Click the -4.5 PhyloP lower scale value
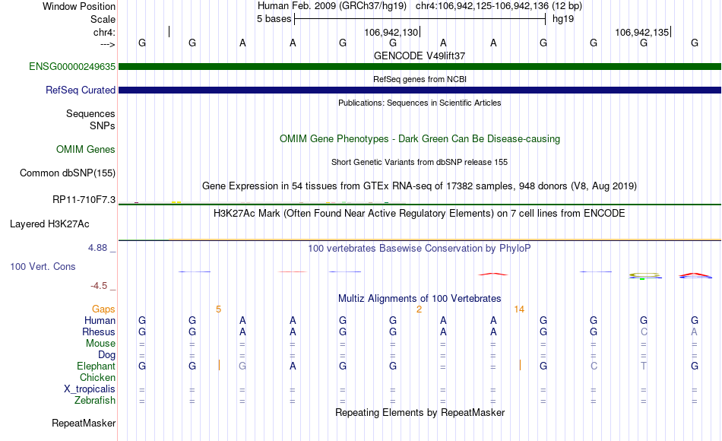Viewport: 722px width, 441px height. (x=99, y=286)
